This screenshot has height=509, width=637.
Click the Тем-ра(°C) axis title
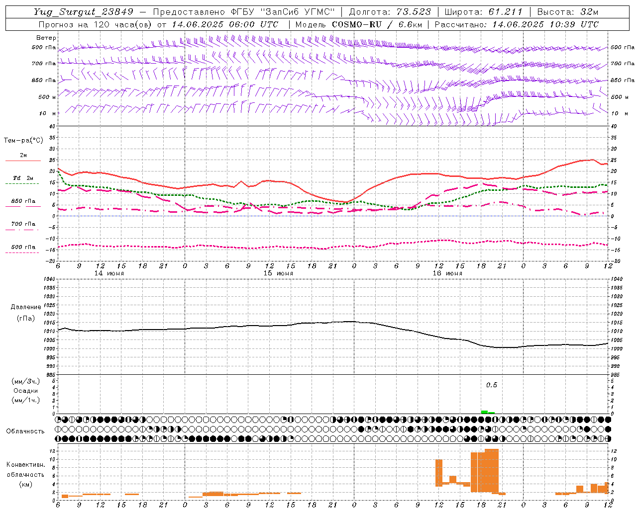tap(23, 141)
